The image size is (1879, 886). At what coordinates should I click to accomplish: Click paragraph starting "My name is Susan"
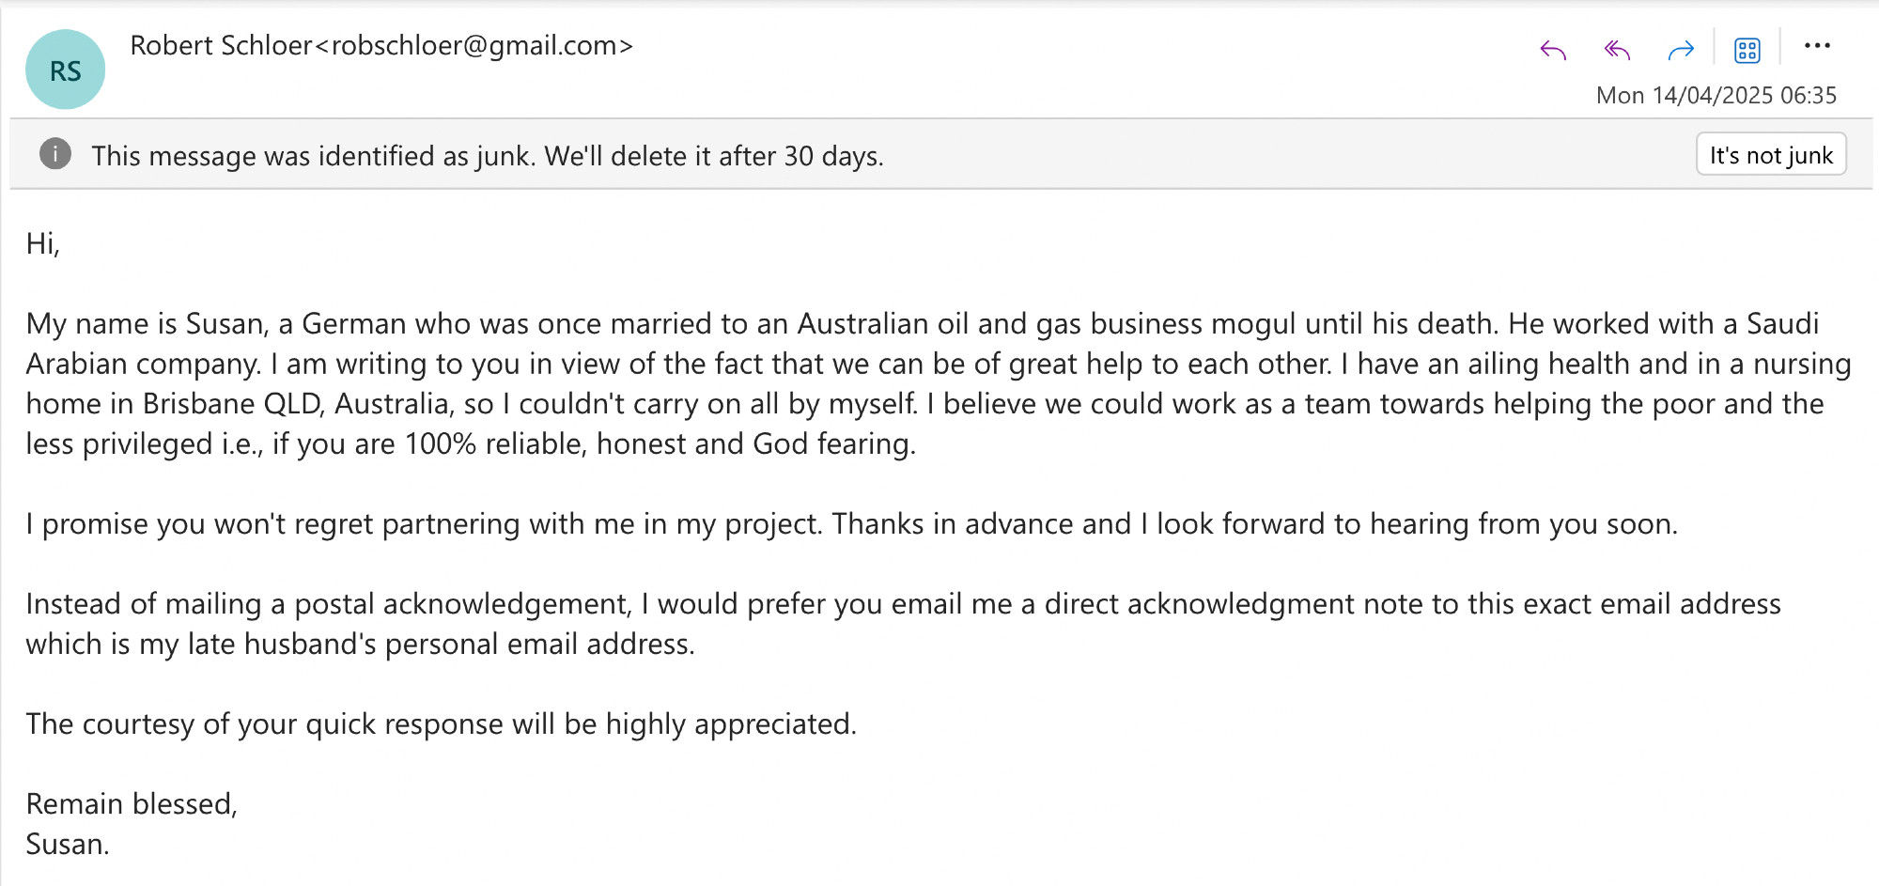[939, 383]
